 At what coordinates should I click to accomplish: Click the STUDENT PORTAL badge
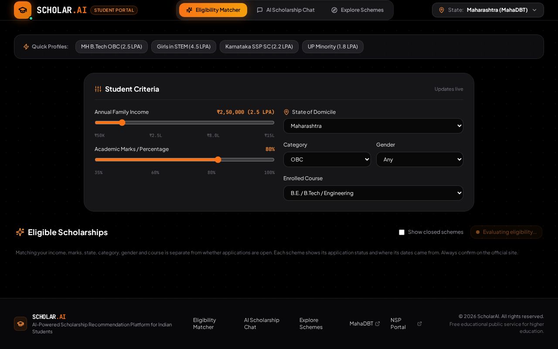(114, 10)
